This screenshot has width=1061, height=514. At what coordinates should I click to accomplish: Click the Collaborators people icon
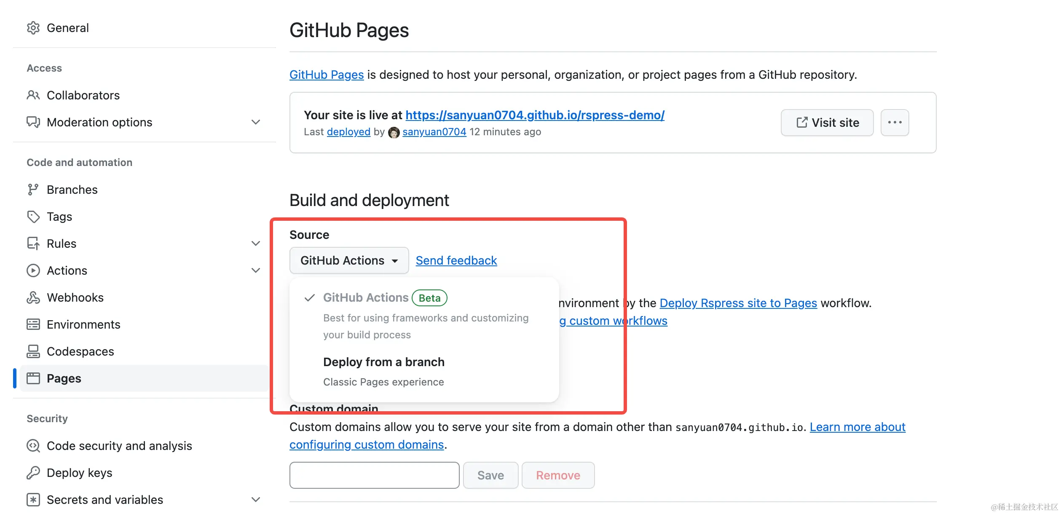(33, 95)
